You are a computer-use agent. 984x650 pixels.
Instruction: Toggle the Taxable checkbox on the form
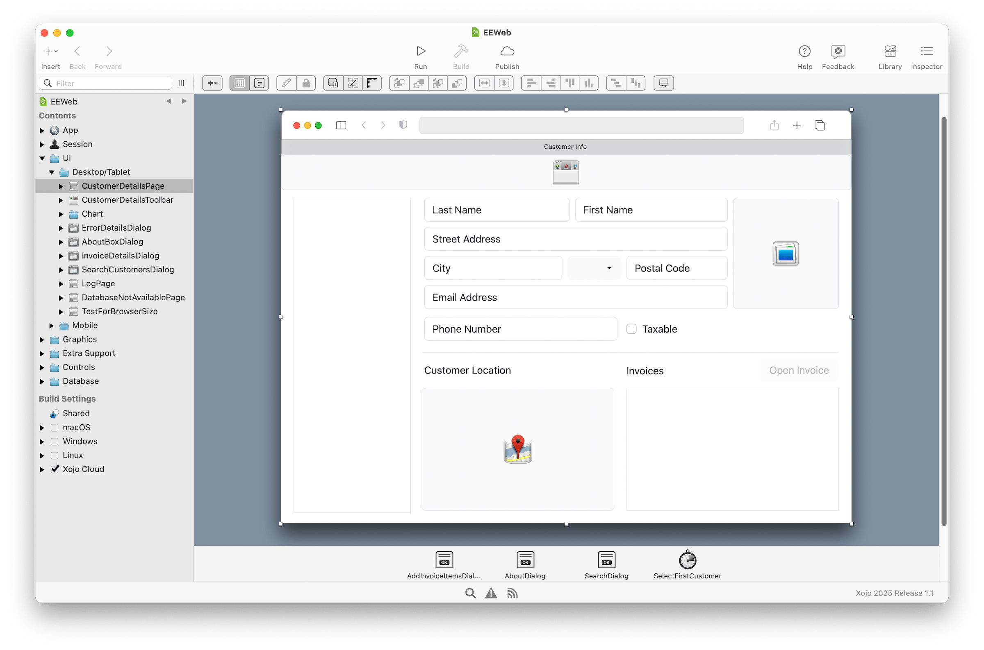[x=631, y=329]
